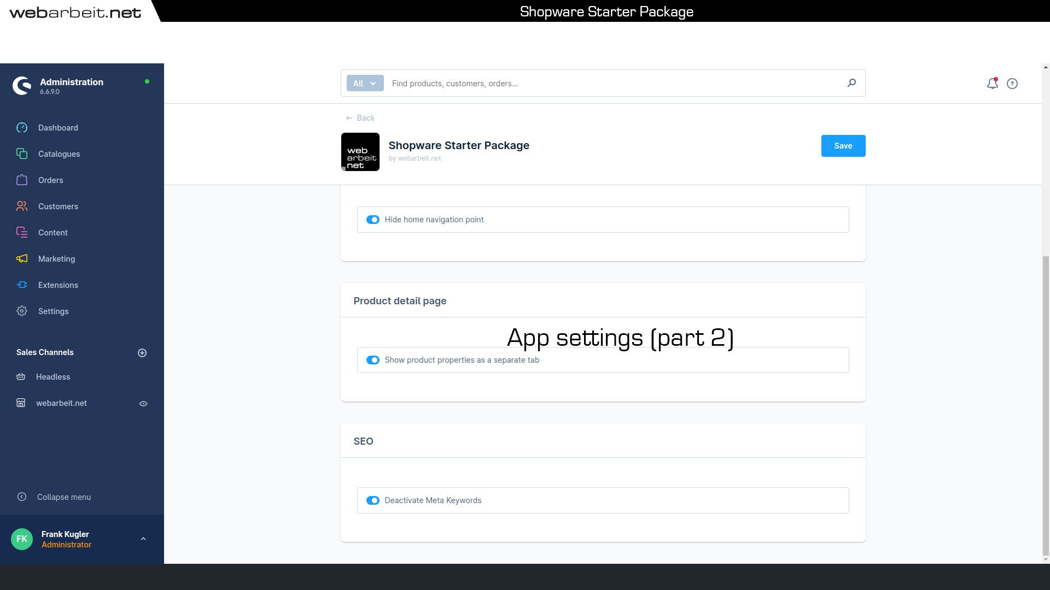This screenshot has height=590, width=1050.
Task: Click the version '6.6.9.0' text
Action: pyautogui.click(x=50, y=92)
